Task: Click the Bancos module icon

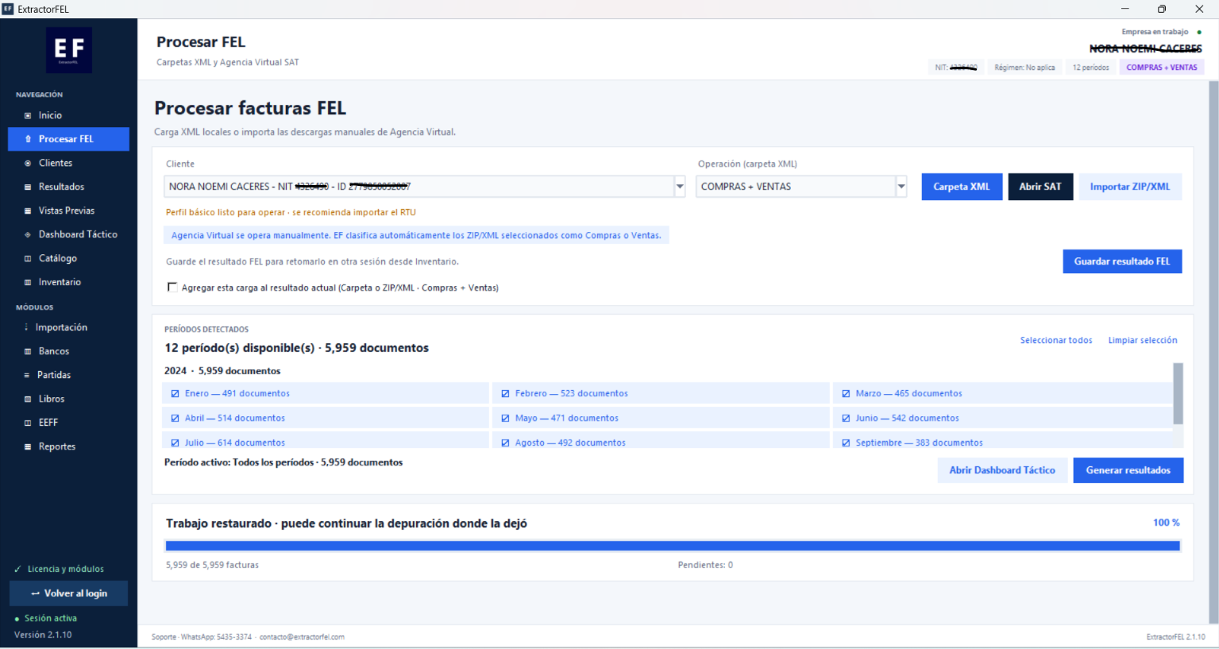Action: [x=28, y=351]
